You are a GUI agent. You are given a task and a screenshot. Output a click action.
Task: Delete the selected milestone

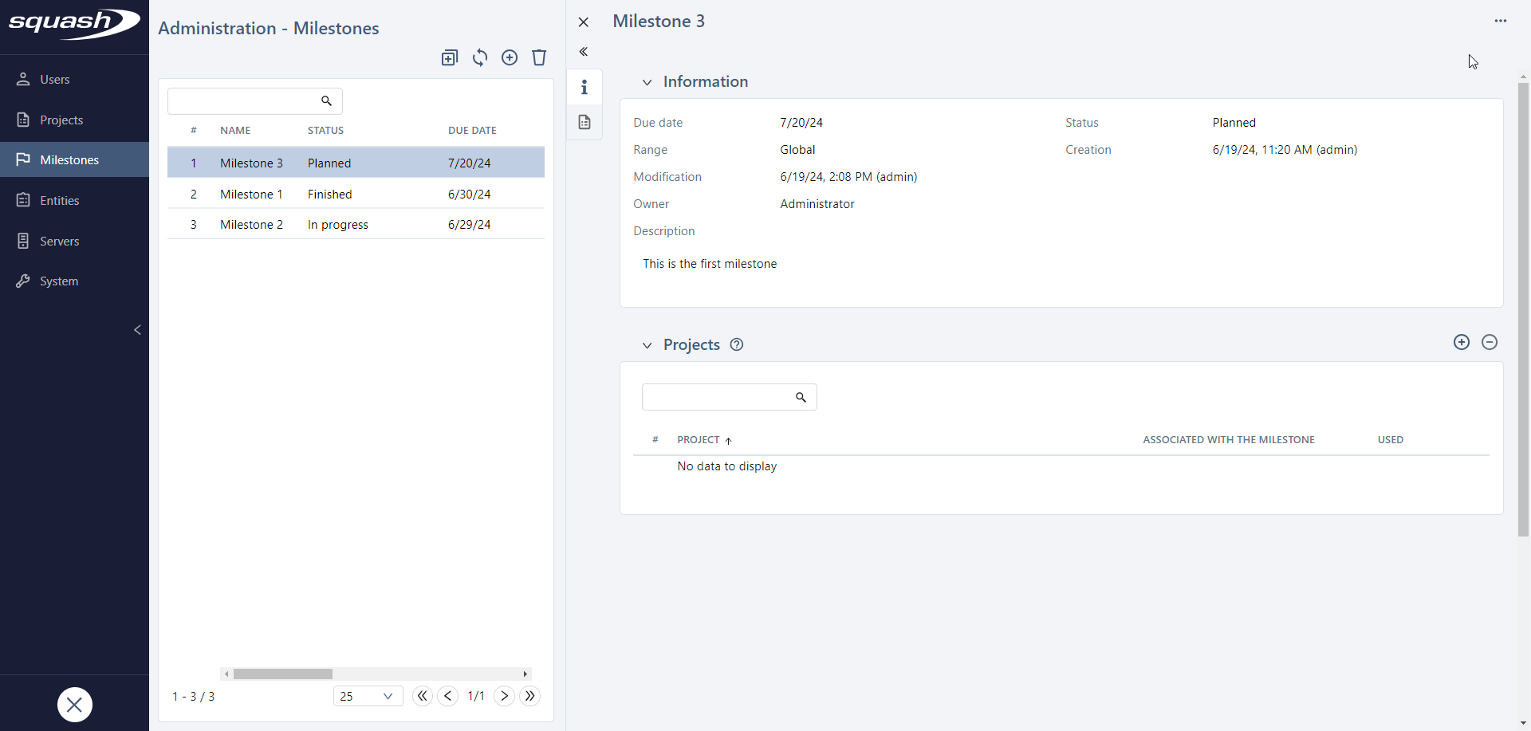pos(540,57)
